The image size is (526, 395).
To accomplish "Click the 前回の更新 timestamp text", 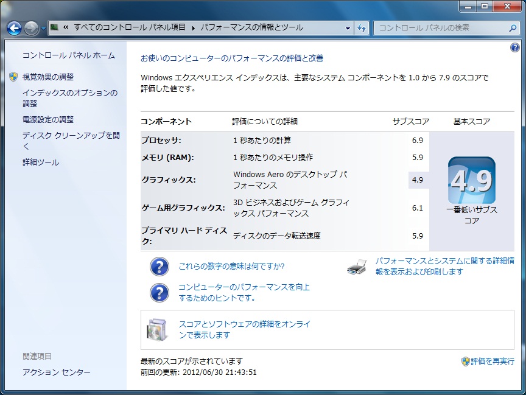I will click(198, 372).
